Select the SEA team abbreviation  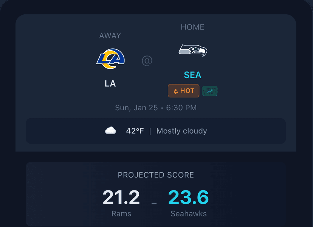pyautogui.click(x=192, y=75)
